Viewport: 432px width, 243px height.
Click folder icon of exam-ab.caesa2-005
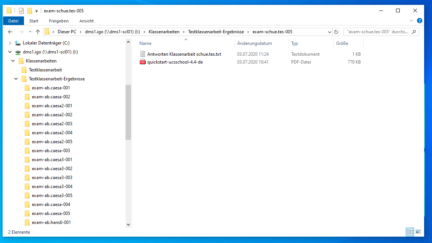pos(27,142)
